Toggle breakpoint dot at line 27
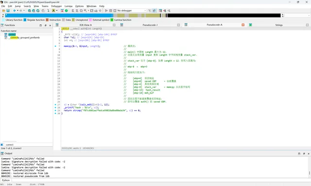Screen dimensions: 311x186 (55, 105)
